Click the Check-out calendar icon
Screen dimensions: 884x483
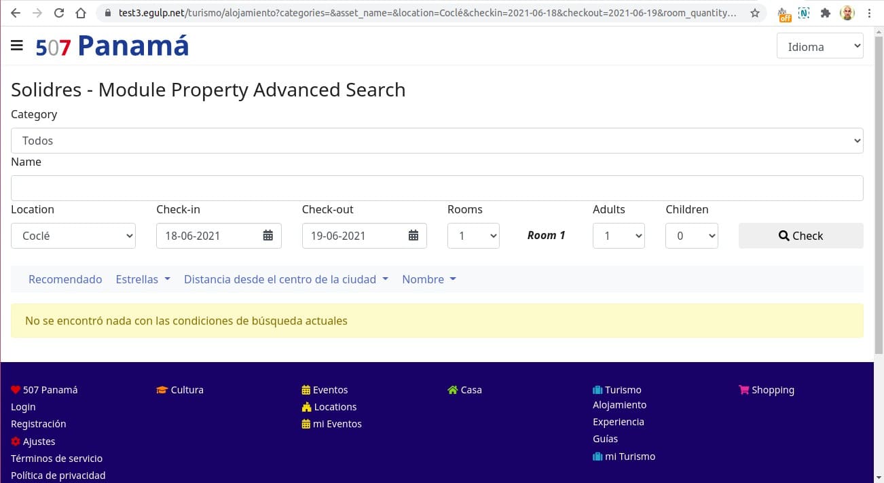pos(413,236)
